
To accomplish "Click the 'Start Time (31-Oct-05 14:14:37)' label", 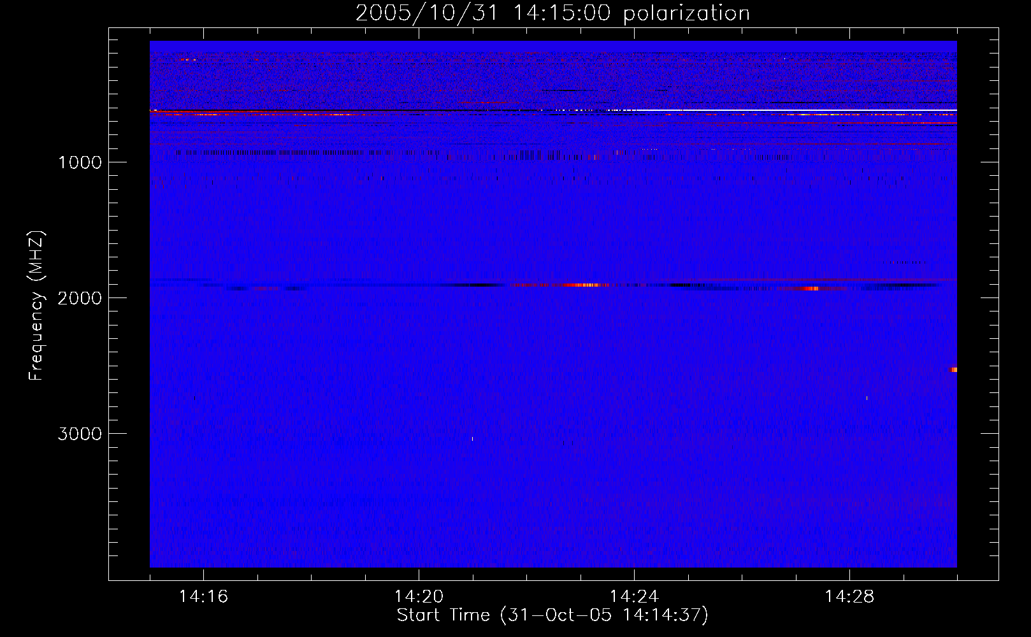I will click(552, 615).
